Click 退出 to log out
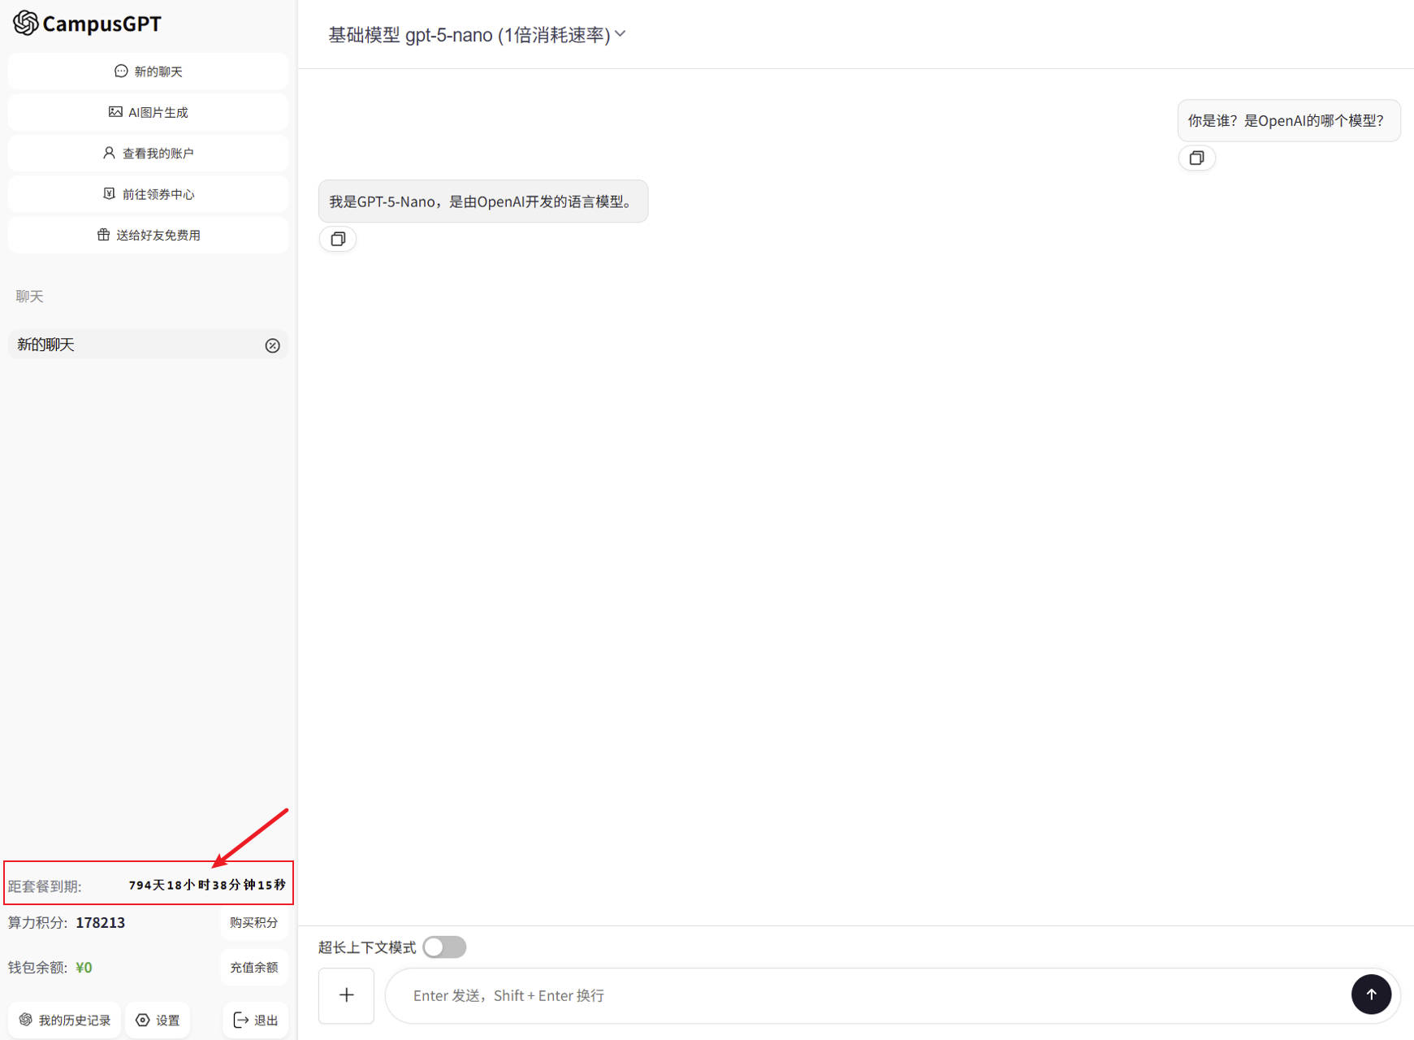The image size is (1414, 1040). 255,1020
